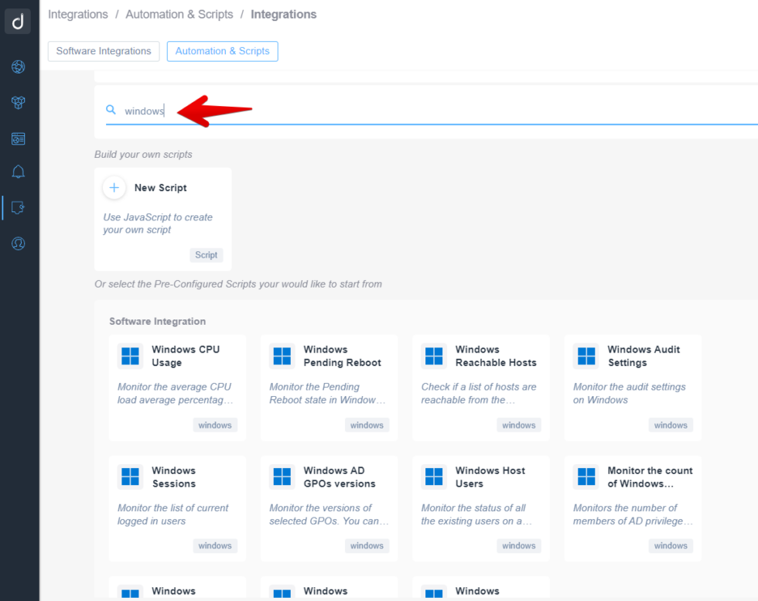Open the network globe icon in sidebar
The height and width of the screenshot is (601, 758).
tap(18, 67)
